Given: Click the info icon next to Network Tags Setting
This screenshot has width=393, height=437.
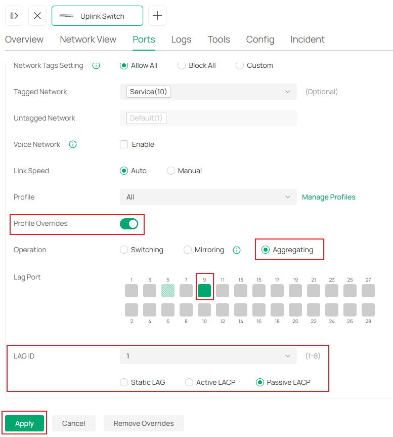Looking at the screenshot, I should click(96, 65).
